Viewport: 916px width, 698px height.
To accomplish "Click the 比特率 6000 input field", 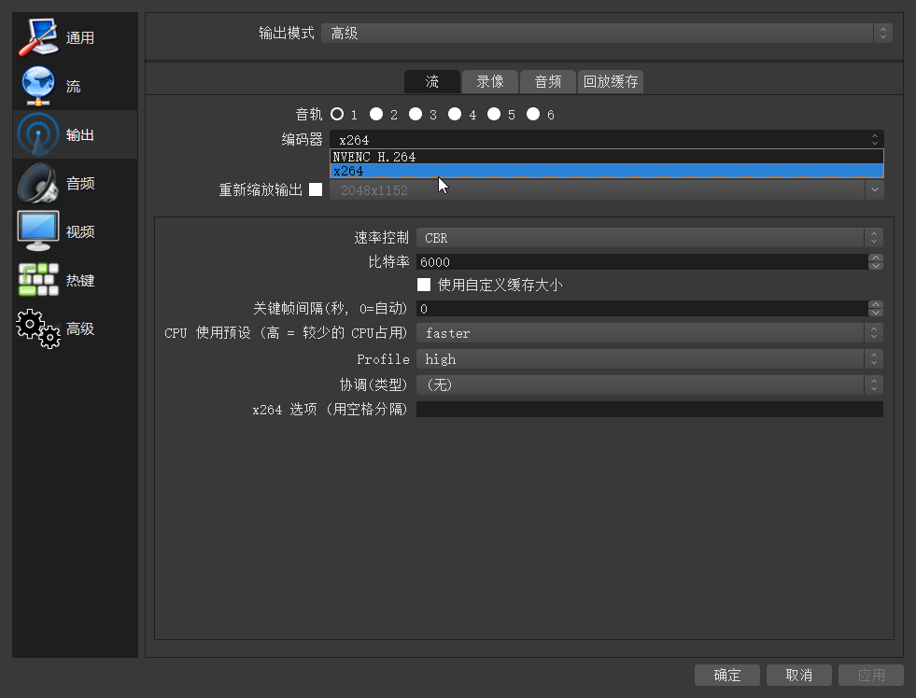I will point(642,261).
